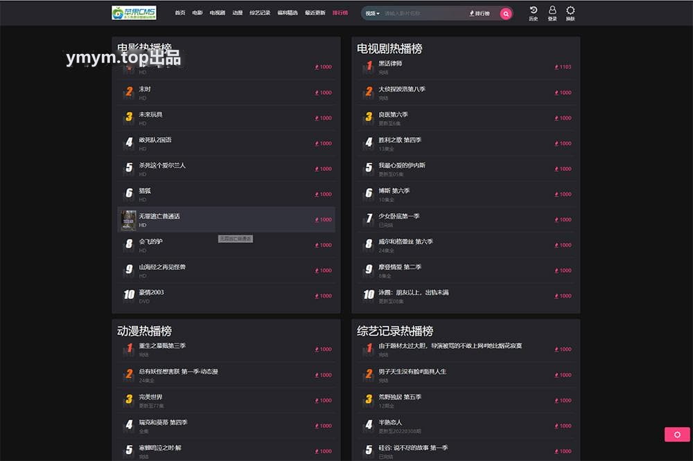Click the 排行榜 link inside search bar

480,14
